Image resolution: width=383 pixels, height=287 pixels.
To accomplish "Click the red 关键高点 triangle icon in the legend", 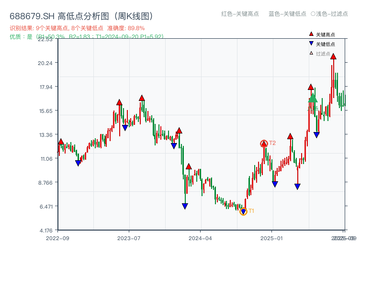I will click(310, 34).
